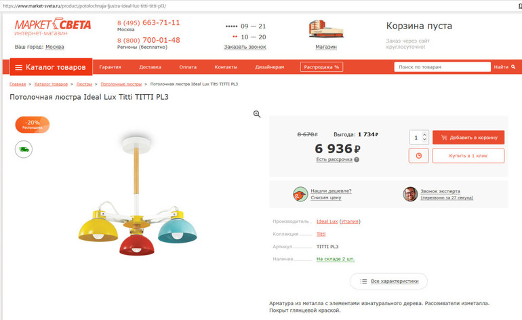Click the Поиск по товарам search field
The height and width of the screenshot is (320, 522).
(443, 67)
